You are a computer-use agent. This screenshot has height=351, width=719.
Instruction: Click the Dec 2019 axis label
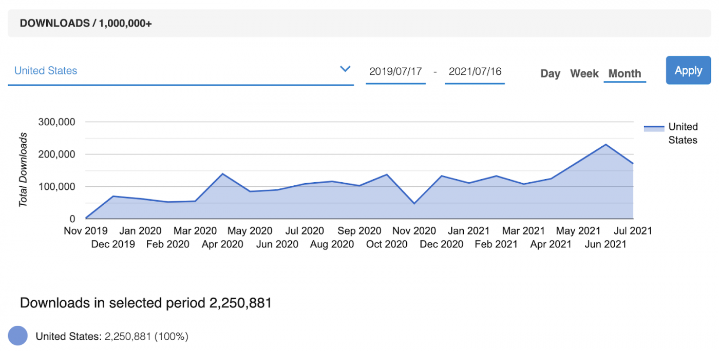(x=113, y=244)
